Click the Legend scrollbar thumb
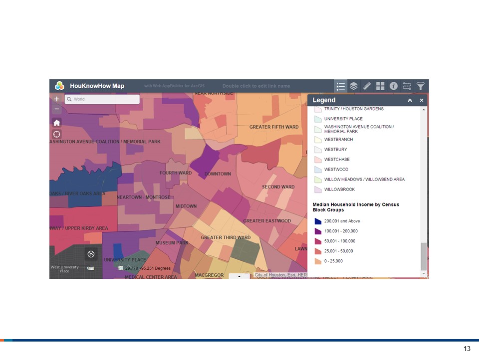The width and height of the screenshot is (479, 359). click(424, 256)
